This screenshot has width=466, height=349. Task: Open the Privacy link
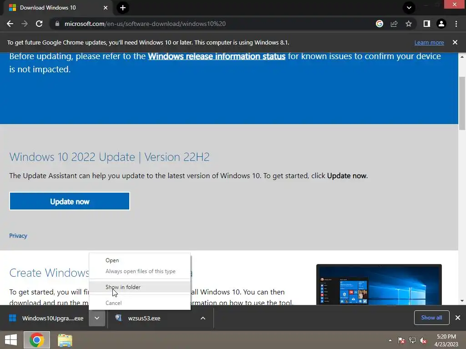point(18,236)
